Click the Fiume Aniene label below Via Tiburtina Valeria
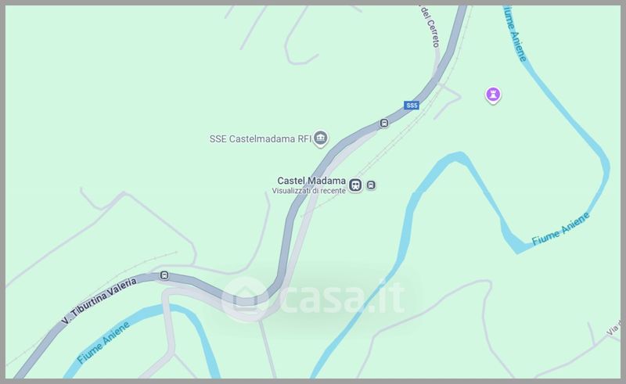The width and height of the screenshot is (626, 384). [103, 342]
